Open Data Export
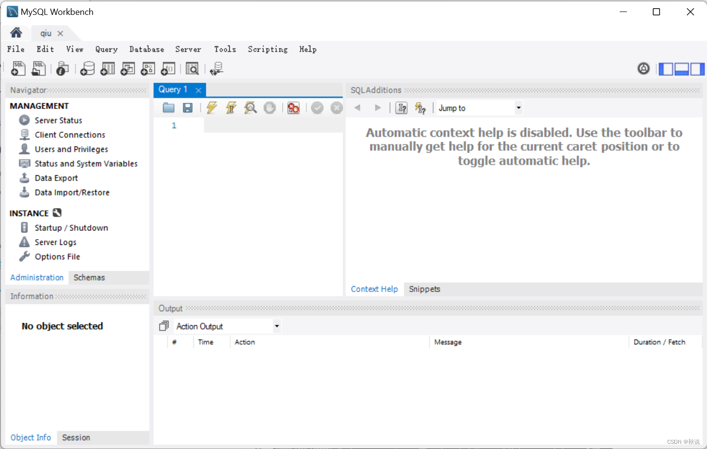 click(56, 178)
